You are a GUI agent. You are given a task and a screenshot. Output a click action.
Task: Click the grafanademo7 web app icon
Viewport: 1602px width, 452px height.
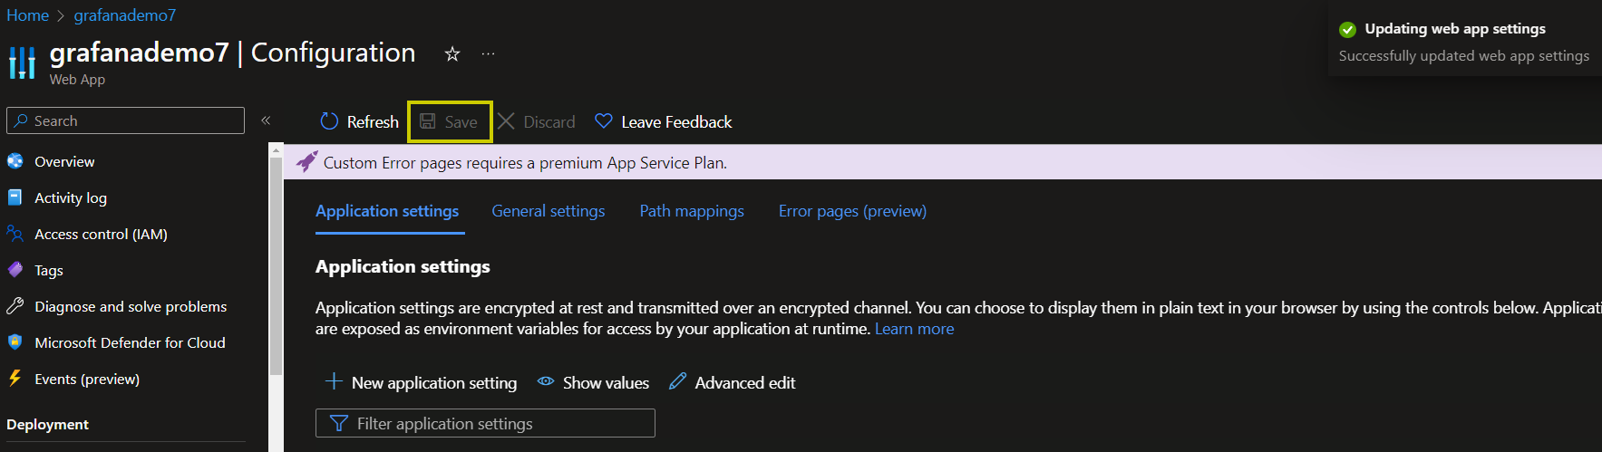(x=22, y=63)
